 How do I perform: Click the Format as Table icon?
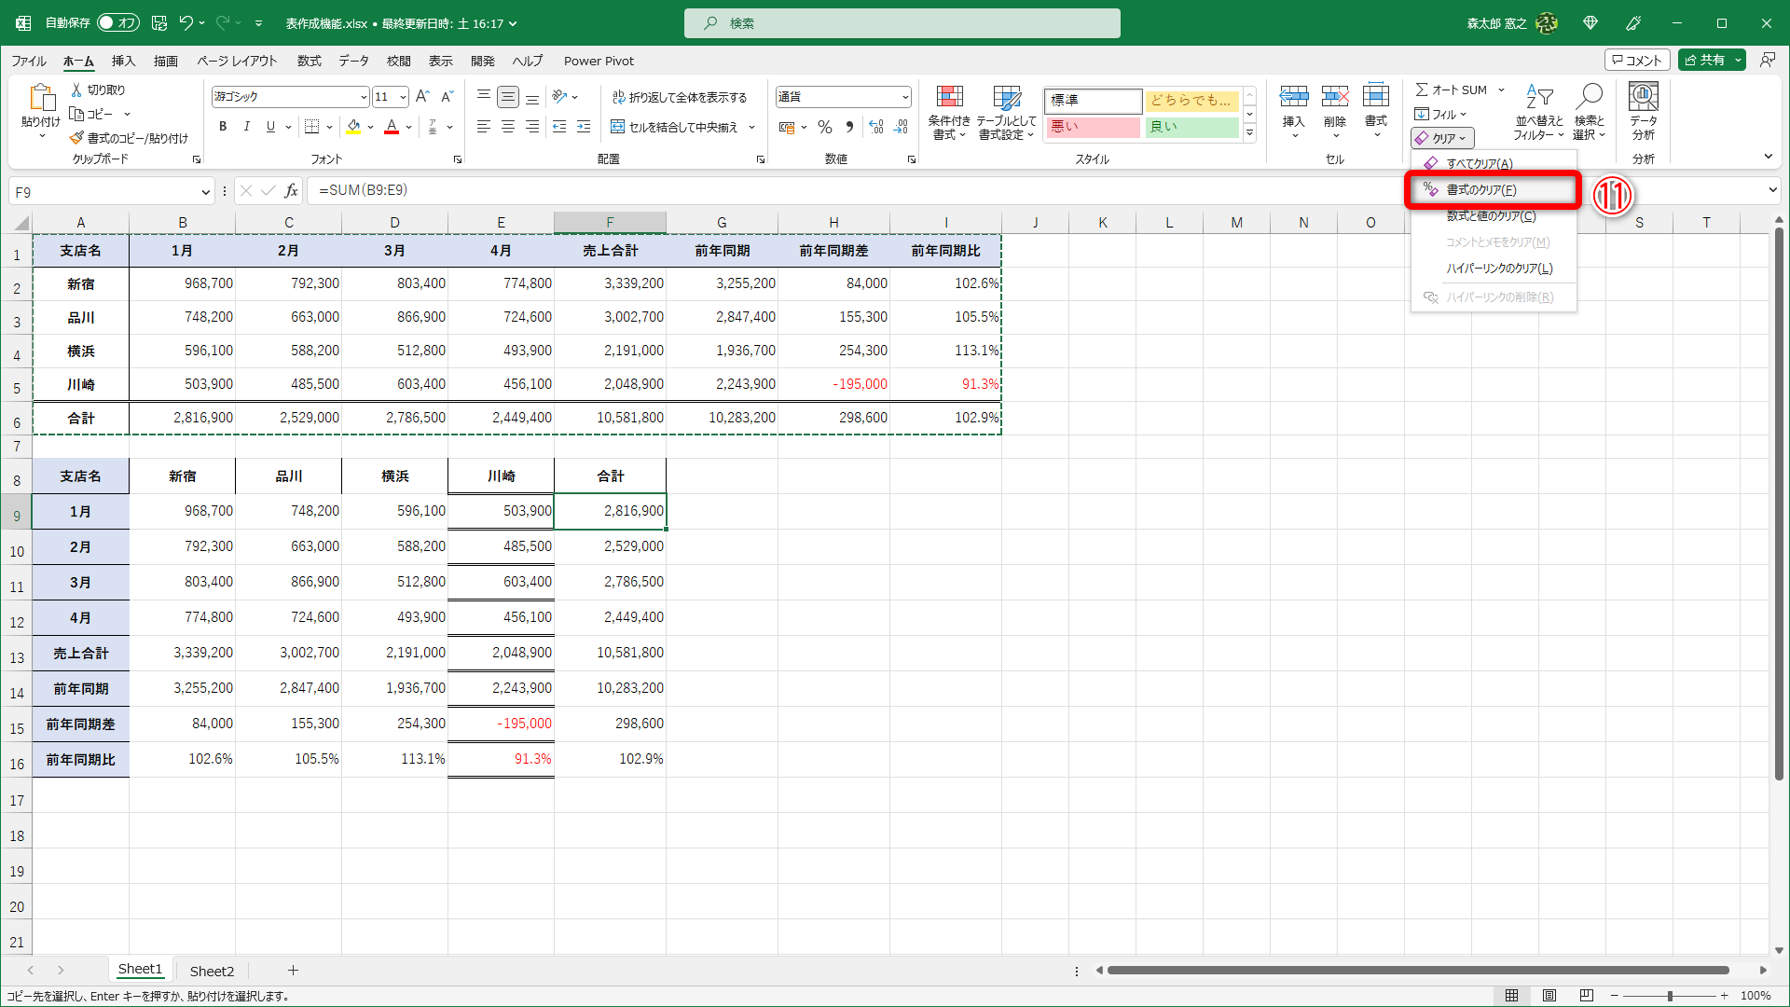point(1006,98)
